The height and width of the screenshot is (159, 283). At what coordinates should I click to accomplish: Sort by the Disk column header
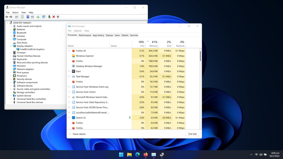[x=165, y=44]
